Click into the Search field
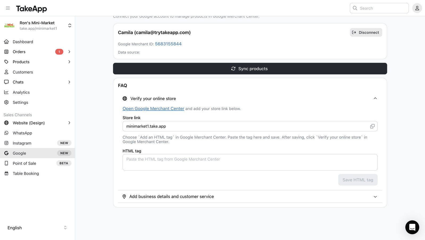 (379, 8)
